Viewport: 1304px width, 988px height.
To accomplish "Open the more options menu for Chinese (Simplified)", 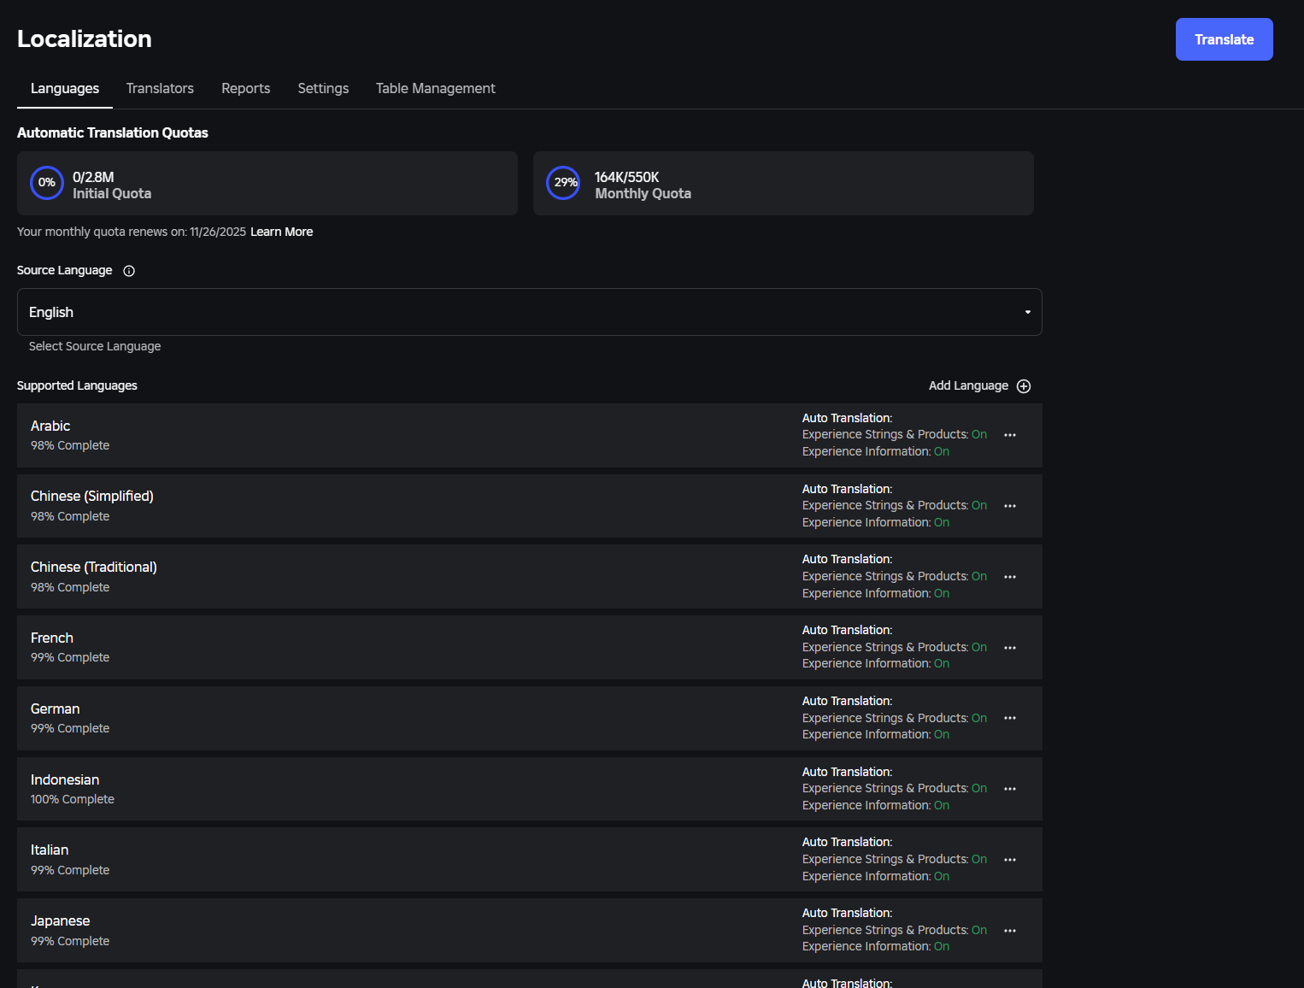I will point(1010,506).
